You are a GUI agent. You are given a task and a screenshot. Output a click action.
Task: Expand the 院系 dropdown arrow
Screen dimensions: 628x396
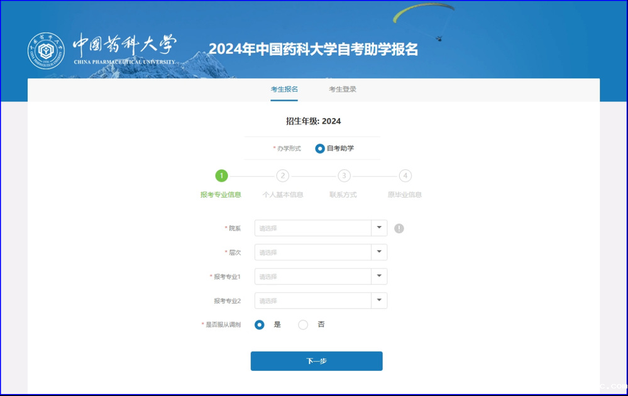[x=379, y=228]
